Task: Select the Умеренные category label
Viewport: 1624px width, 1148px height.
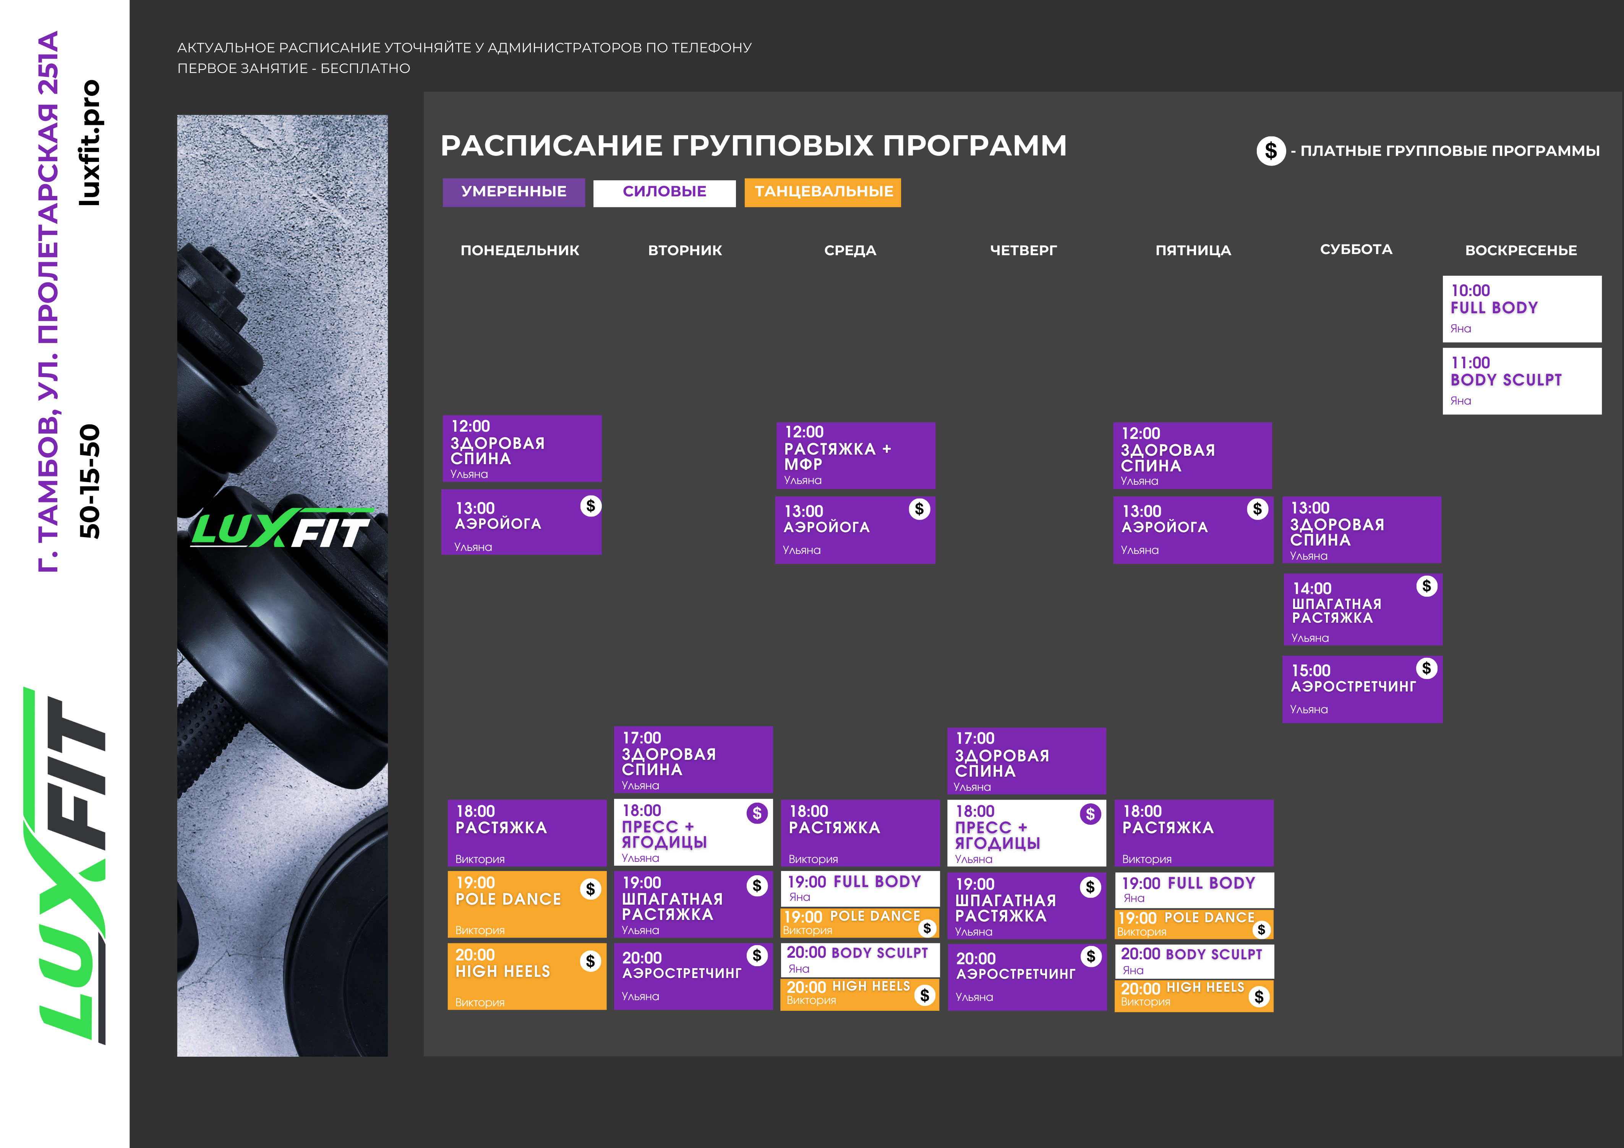Action: pyautogui.click(x=514, y=192)
